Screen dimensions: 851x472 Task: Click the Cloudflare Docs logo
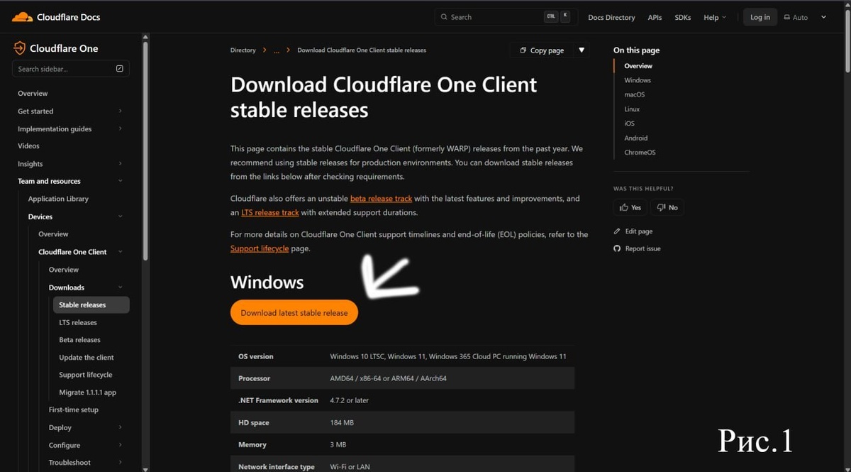56,17
